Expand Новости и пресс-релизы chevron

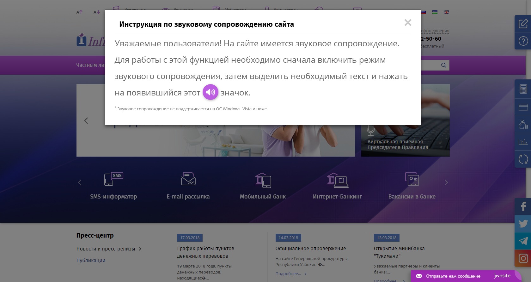coord(140,249)
